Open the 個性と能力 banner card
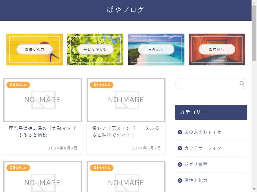The image size is (257, 192). (x=34, y=49)
